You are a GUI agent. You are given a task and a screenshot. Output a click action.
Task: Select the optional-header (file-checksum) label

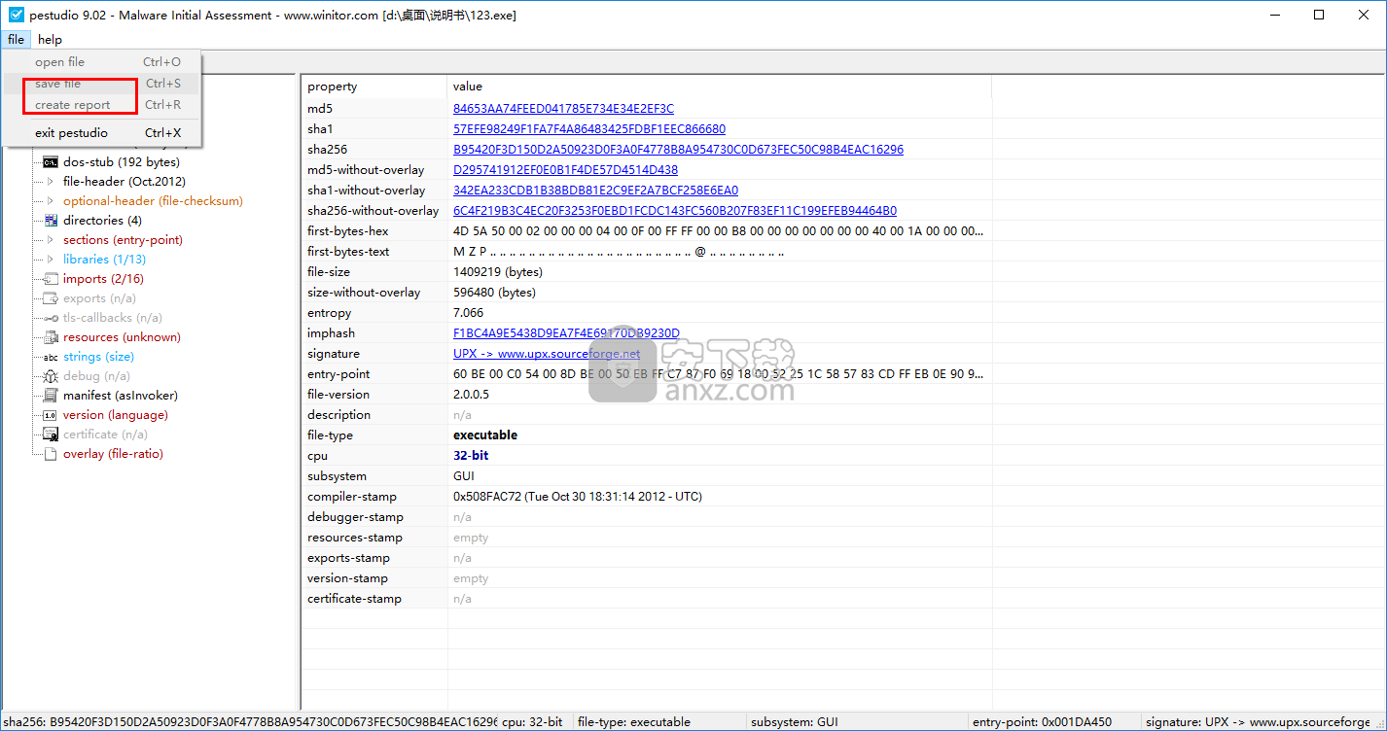153,201
